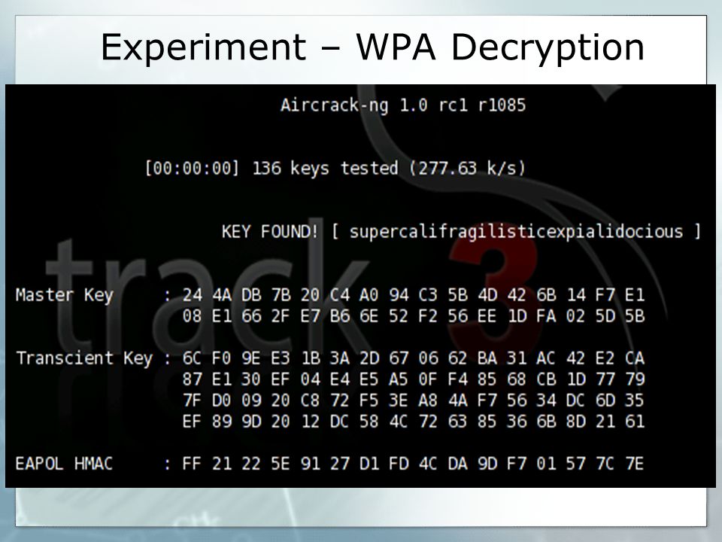Click the 'Master Key' label
722x542 pixels.
[65, 295]
